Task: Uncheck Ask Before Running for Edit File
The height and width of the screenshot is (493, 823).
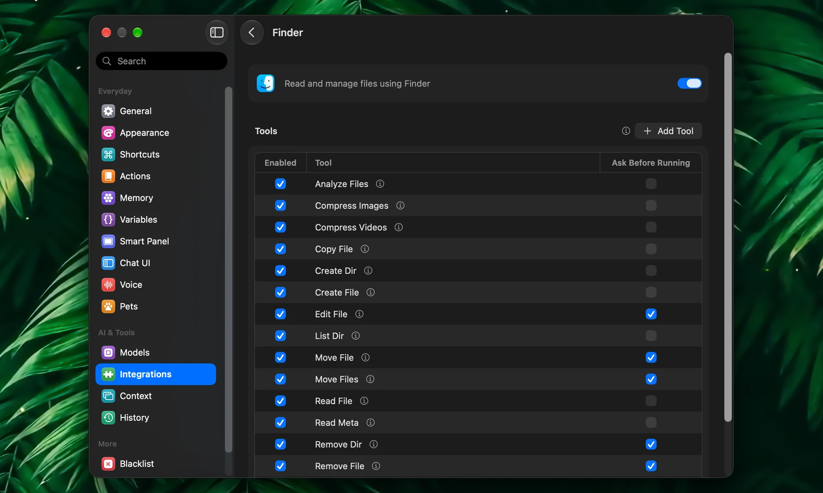Action: click(x=651, y=314)
